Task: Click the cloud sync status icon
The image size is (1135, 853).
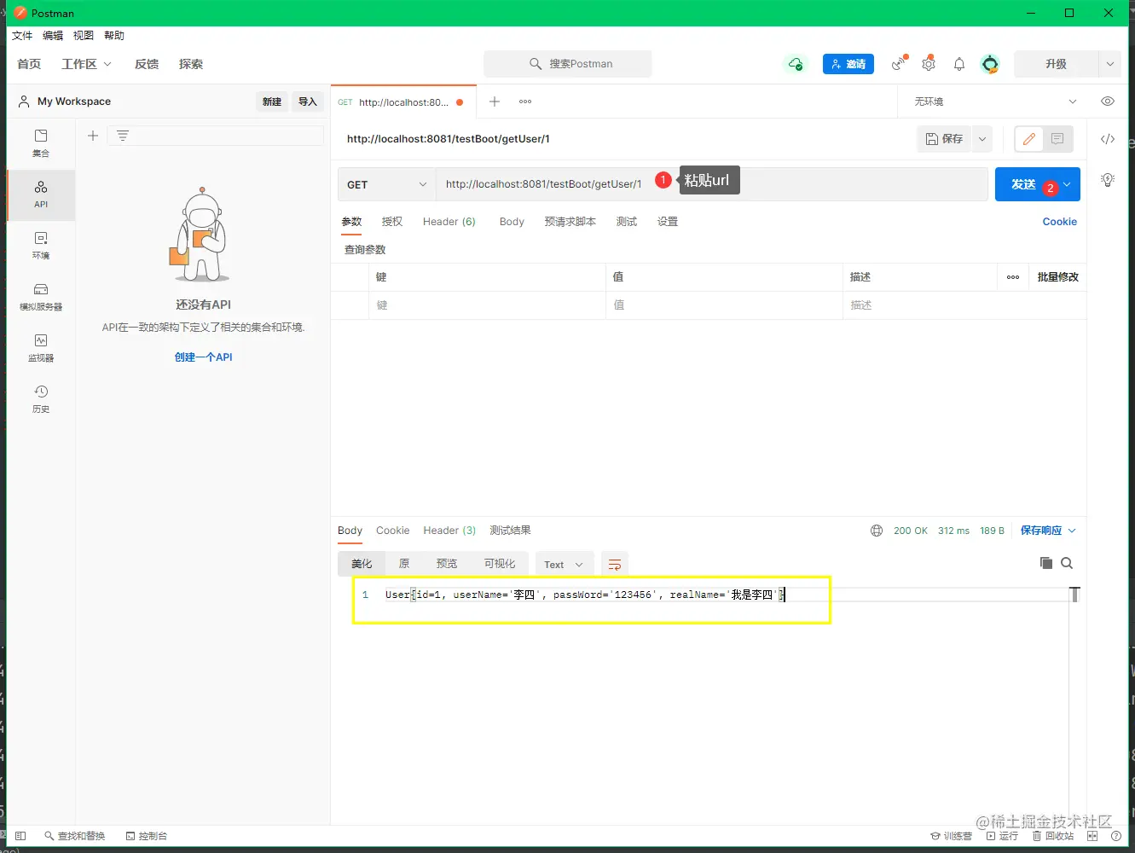Action: (795, 64)
